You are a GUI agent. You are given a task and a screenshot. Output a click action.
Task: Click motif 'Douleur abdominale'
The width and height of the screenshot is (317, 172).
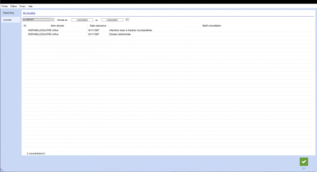coord(120,34)
